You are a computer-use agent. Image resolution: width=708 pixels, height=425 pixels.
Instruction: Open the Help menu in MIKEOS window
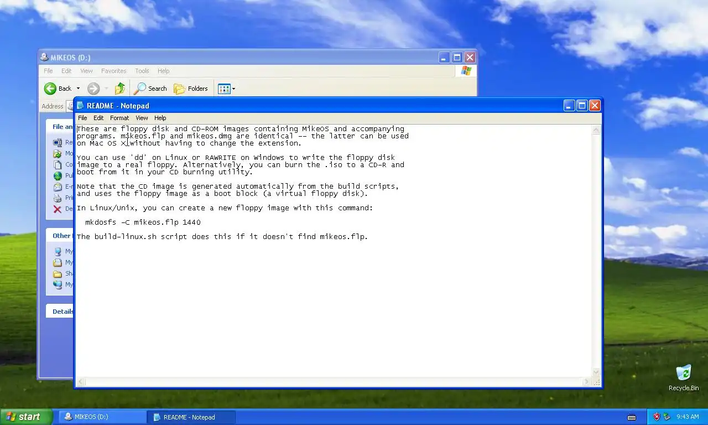coord(163,71)
